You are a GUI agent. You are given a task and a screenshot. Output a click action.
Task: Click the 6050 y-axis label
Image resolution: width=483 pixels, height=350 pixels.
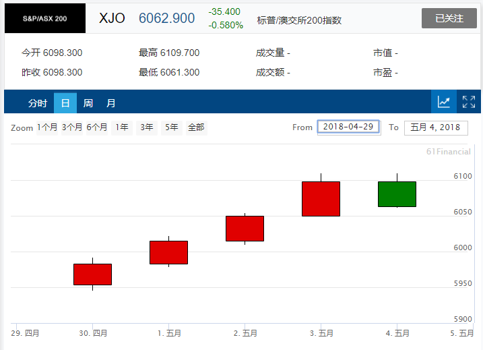[463, 212]
